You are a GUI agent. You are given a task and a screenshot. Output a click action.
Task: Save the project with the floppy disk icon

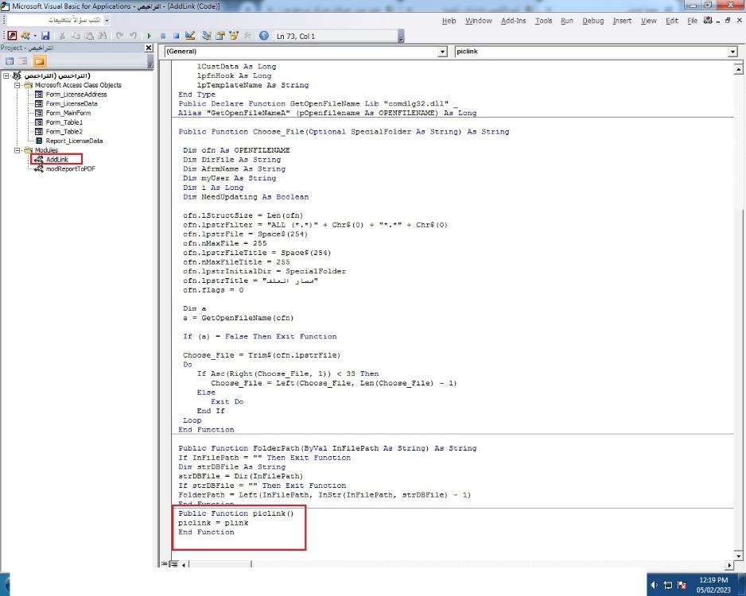[45, 36]
